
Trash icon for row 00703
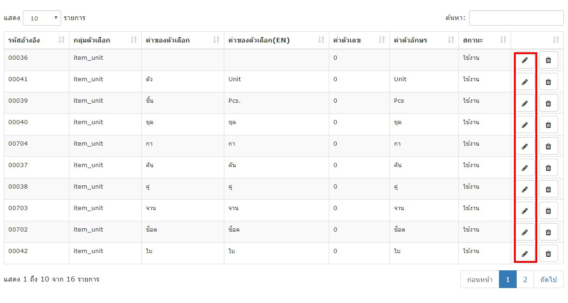[548, 211]
